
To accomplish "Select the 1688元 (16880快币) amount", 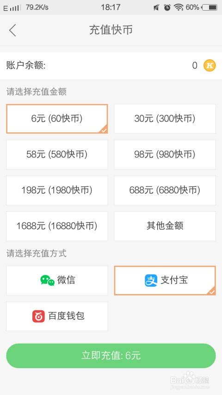I will coord(57,226).
